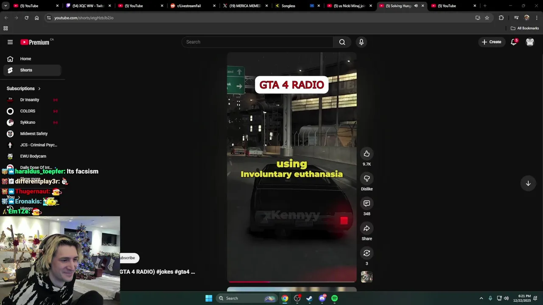Open Spotify from the taskbar

335,298
